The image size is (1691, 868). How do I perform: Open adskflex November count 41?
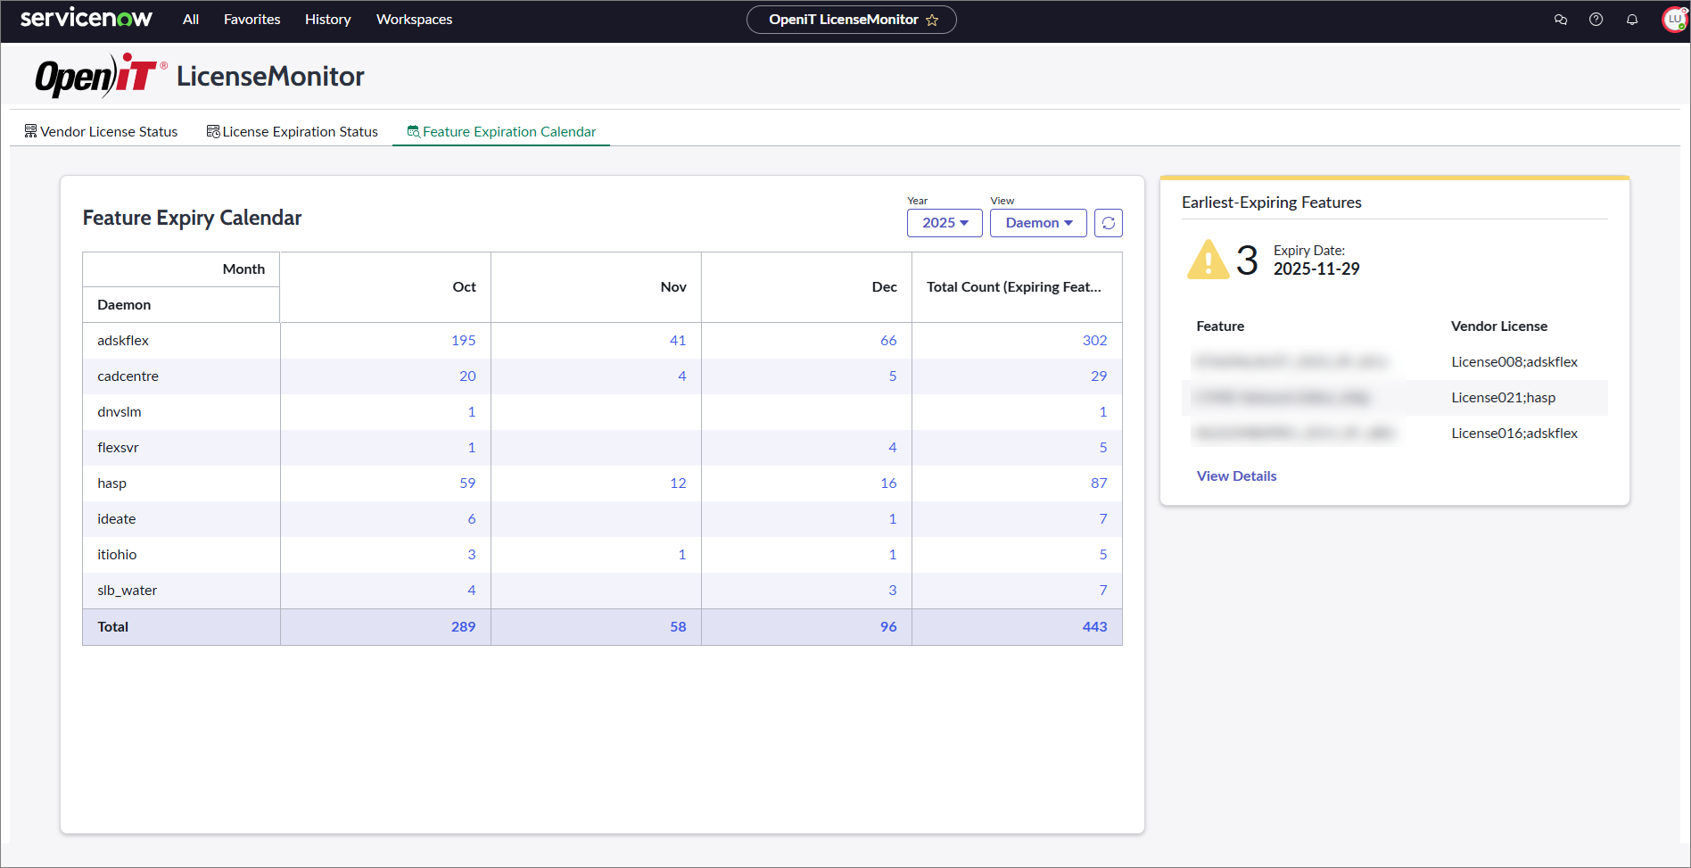[x=678, y=341]
